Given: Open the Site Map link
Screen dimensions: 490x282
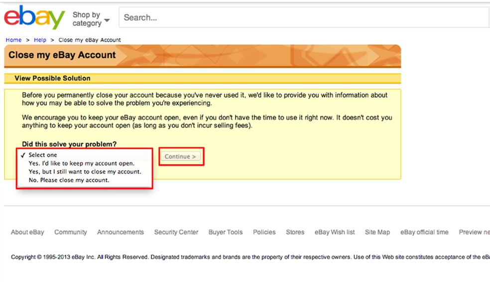Looking at the screenshot, I should click(x=377, y=232).
